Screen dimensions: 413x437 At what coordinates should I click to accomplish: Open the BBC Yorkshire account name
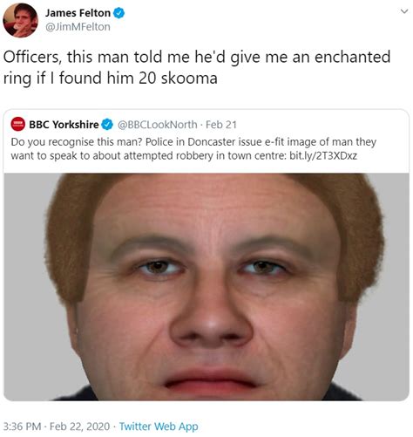(x=64, y=125)
